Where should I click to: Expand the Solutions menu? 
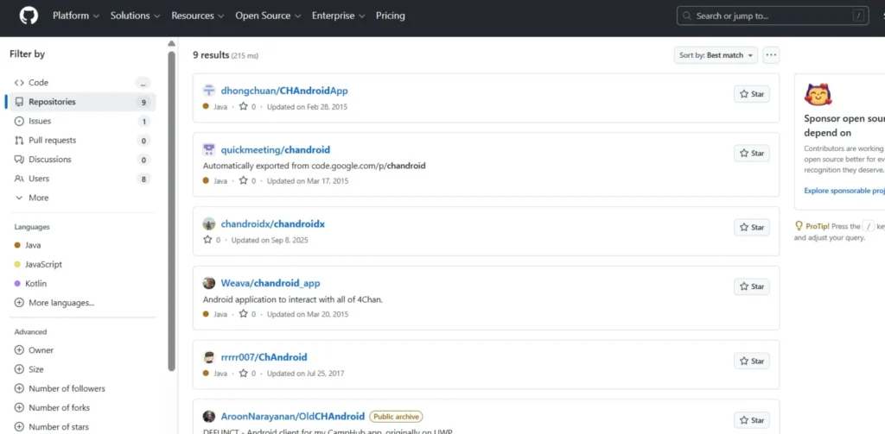point(136,16)
